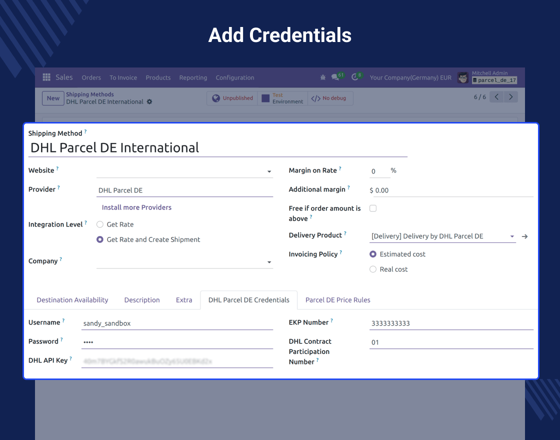The image size is (560, 440).
Task: Go to next record arrow
Action: pos(510,97)
